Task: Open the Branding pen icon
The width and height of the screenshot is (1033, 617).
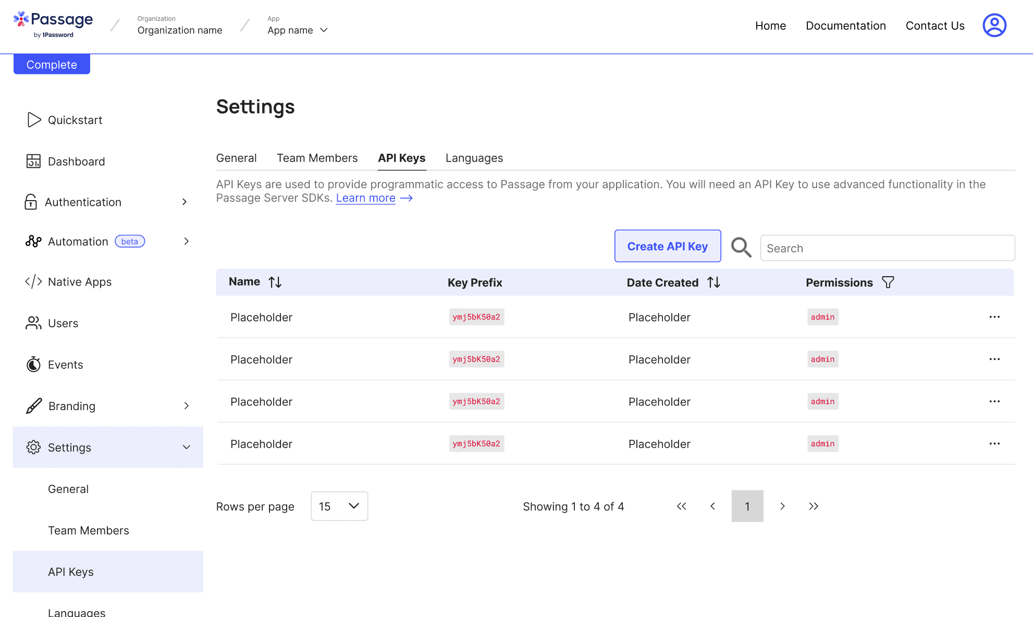Action: 33,405
